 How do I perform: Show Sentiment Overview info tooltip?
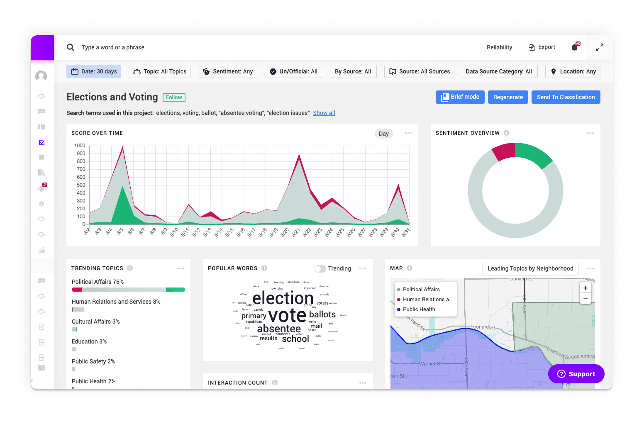tap(507, 133)
